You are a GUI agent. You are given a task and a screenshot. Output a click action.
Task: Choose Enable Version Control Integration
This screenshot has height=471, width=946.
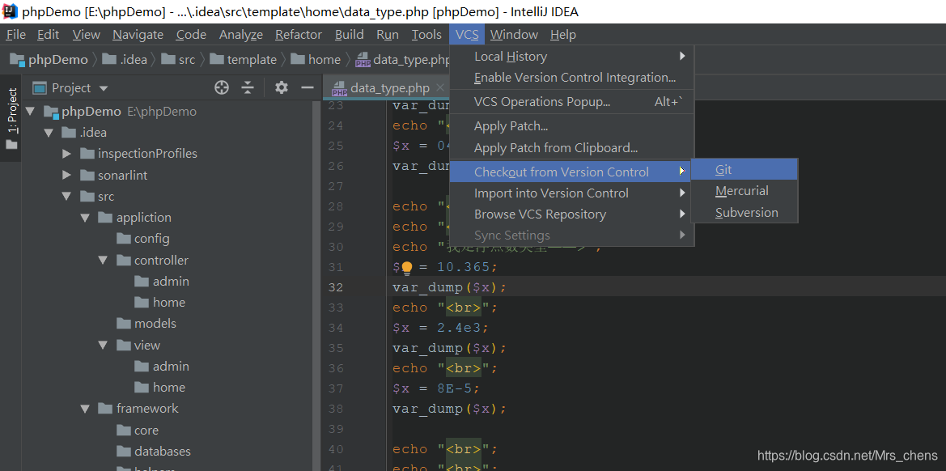click(572, 78)
